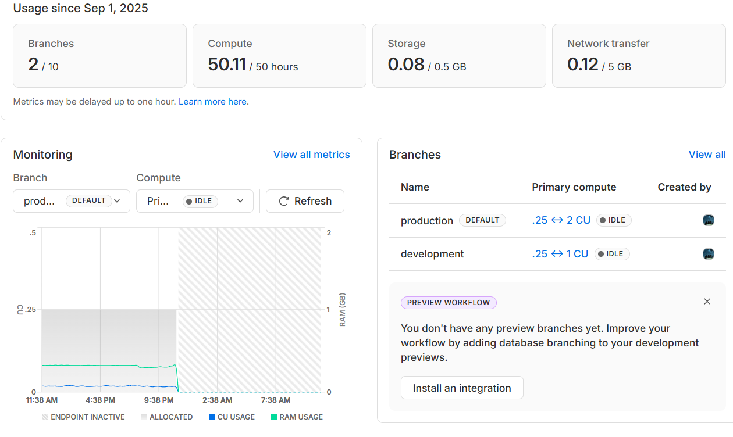
Task: Open the Compute dropdown showing Pri... IDLE
Action: (x=195, y=201)
